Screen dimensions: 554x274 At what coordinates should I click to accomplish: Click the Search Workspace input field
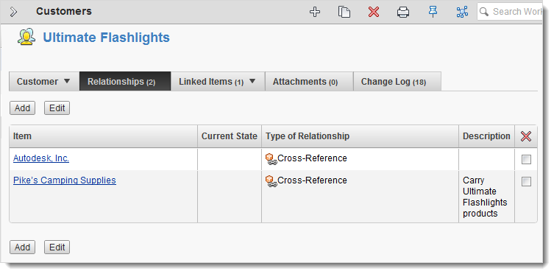(511, 12)
